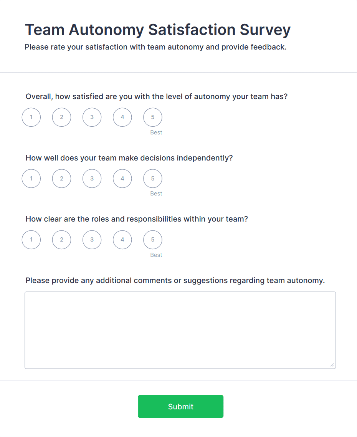Submit the survey with the green button
Image resolution: width=357 pixels, height=437 pixels.
[x=180, y=406]
